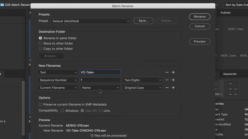Click the Bridge left panel scrollbar
Image resolution: width=248 pixels, height=139 pixels.
click(x=23, y=108)
